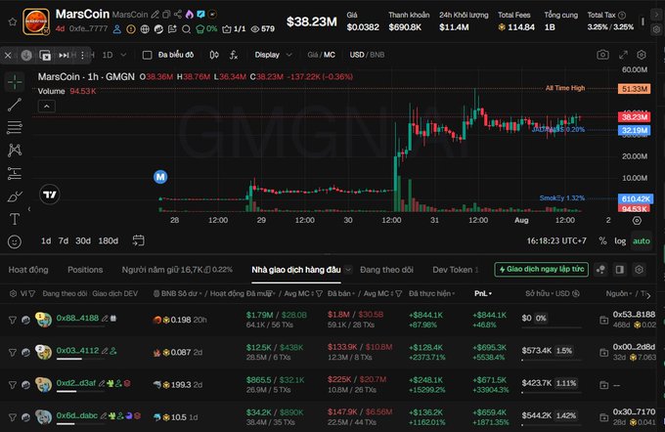Screen dimensions: 665x432
Task: Set chart range to 30d
Action: (83, 240)
